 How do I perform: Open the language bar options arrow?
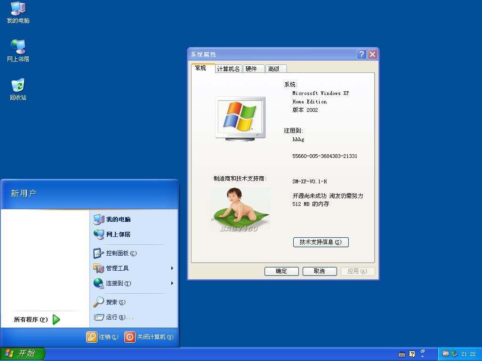pos(423,357)
